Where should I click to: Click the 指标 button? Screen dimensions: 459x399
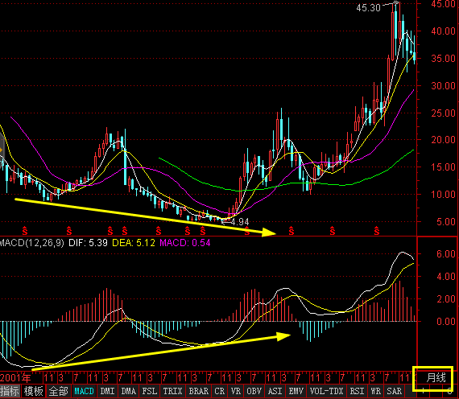tap(10, 391)
